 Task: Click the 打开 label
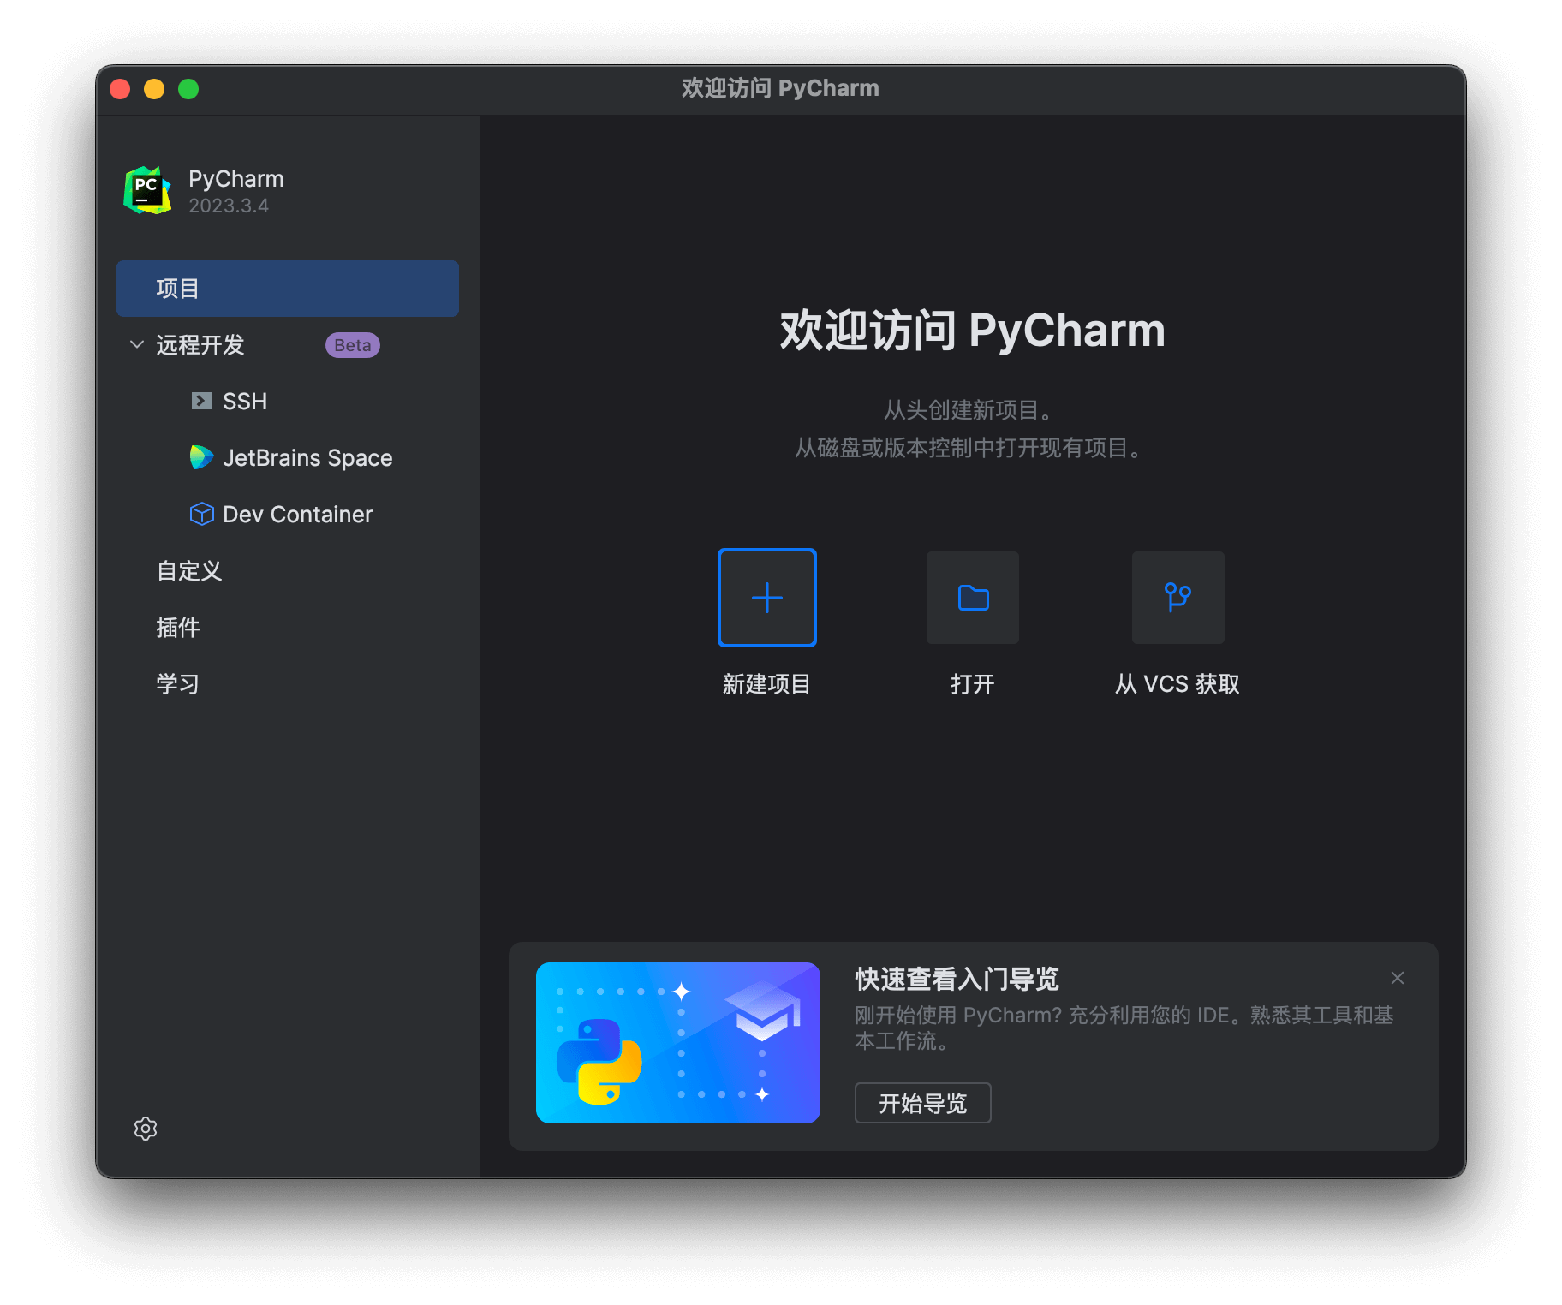[972, 683]
